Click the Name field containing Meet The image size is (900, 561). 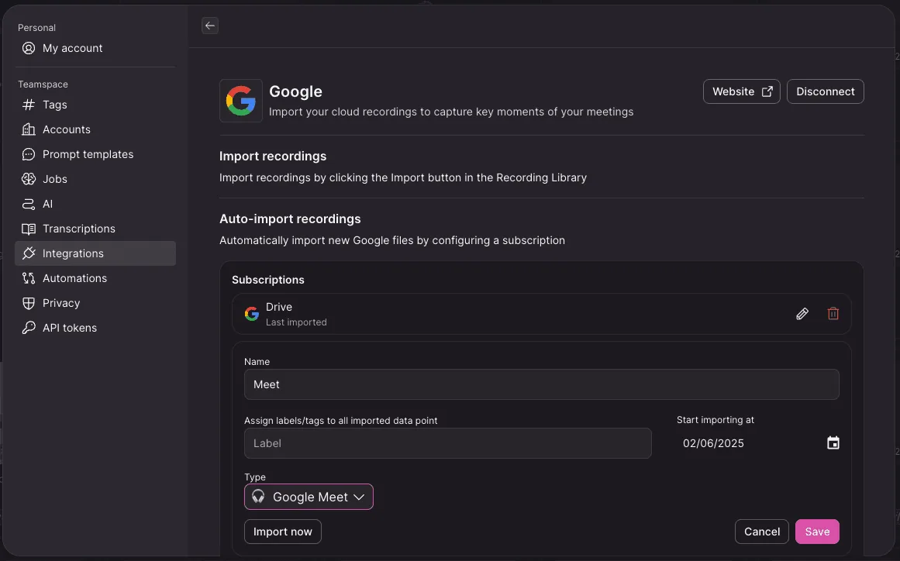(x=541, y=384)
